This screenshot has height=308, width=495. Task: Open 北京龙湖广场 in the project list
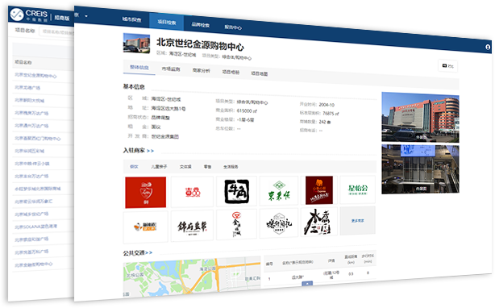(x=27, y=88)
